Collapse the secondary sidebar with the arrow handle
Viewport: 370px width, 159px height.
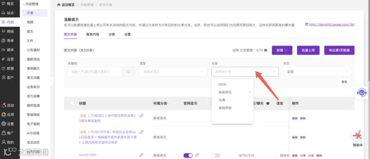pyautogui.click(x=52, y=81)
